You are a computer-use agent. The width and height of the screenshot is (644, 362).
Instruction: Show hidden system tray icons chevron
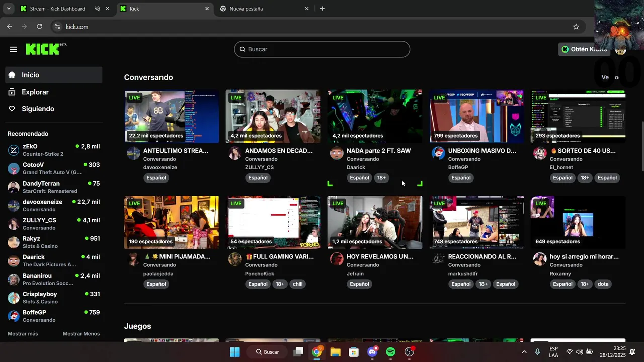click(x=524, y=352)
